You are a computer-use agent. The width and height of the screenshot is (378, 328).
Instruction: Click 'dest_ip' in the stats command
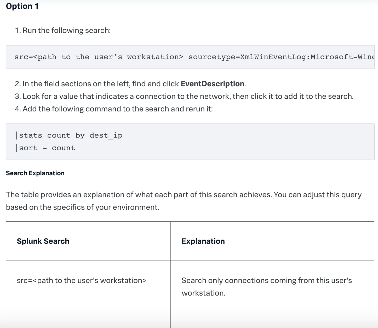point(106,135)
